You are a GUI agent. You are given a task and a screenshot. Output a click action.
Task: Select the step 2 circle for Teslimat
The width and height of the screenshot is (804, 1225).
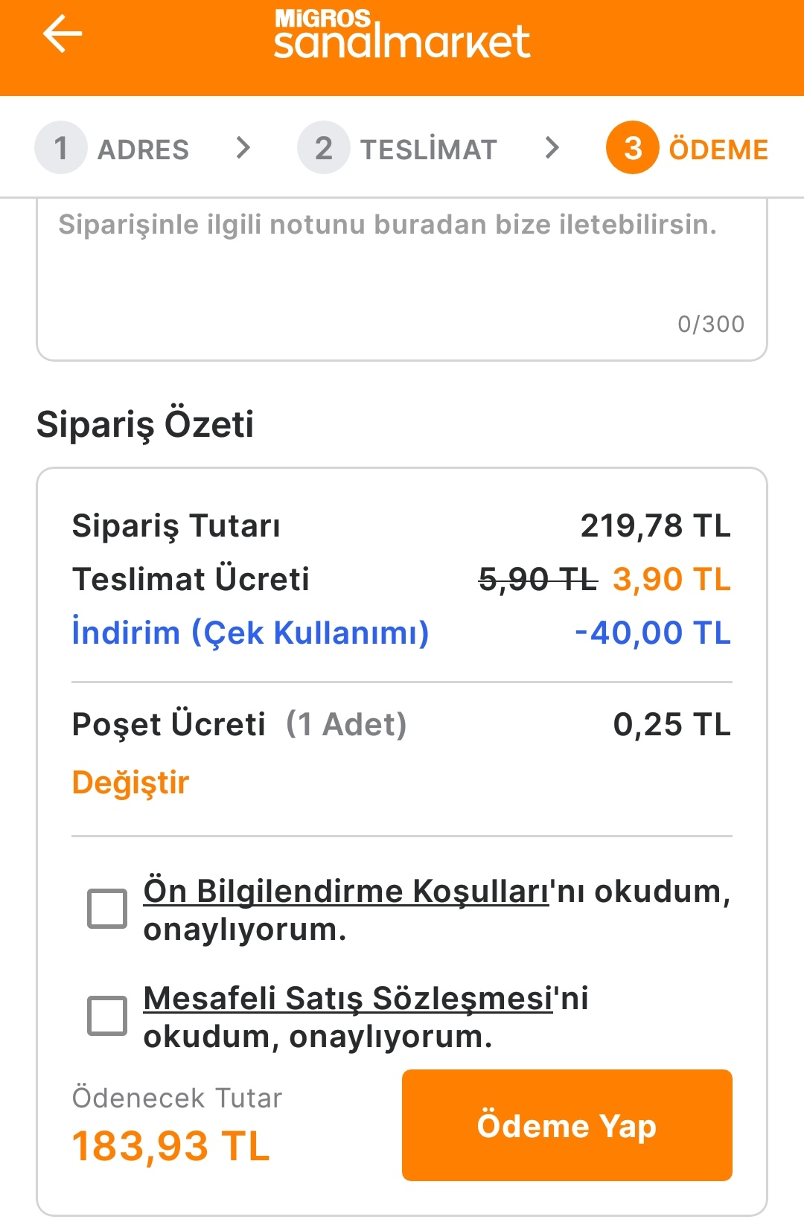point(324,147)
